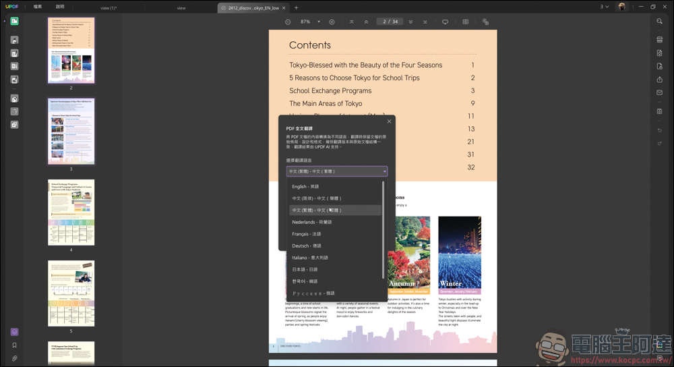Click the Save icon in right sidebar

click(659, 111)
